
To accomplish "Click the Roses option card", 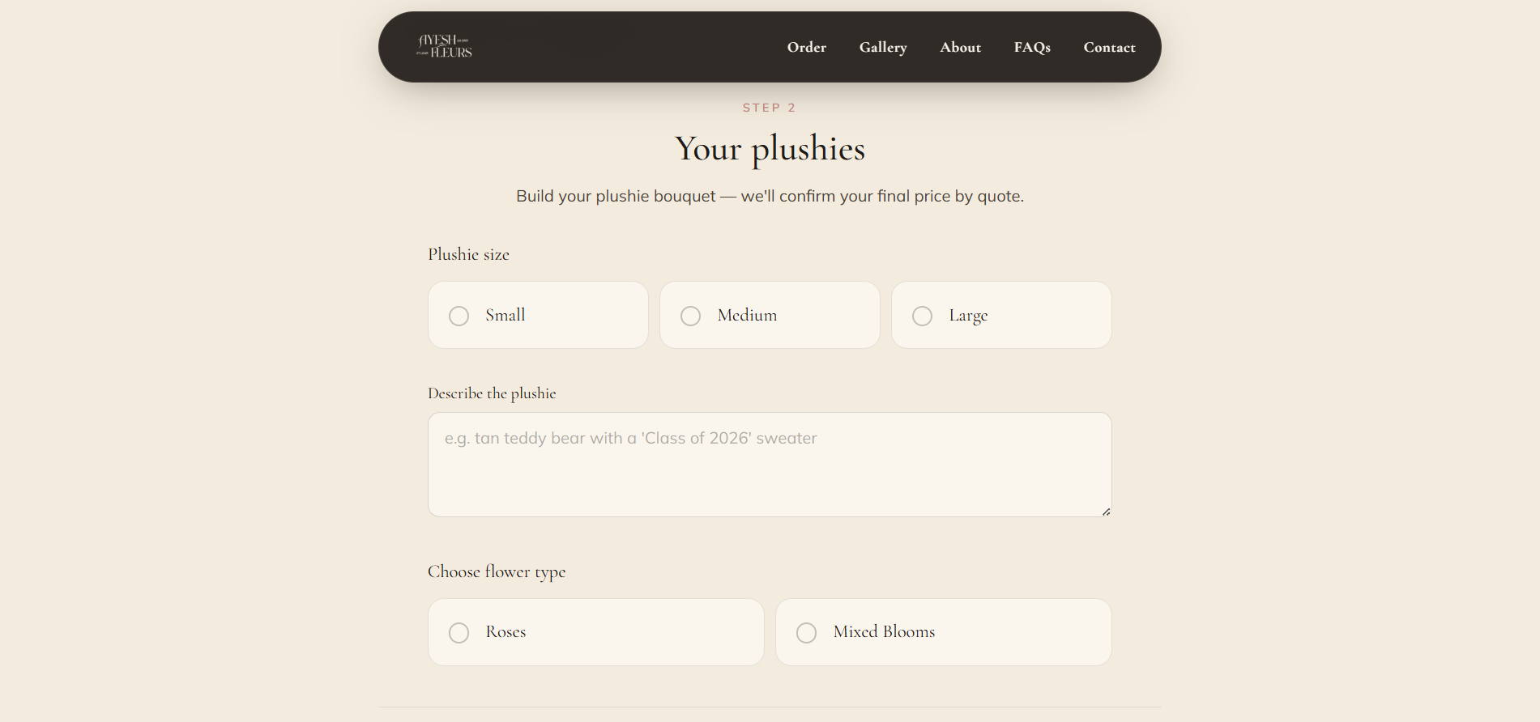I will point(596,632).
